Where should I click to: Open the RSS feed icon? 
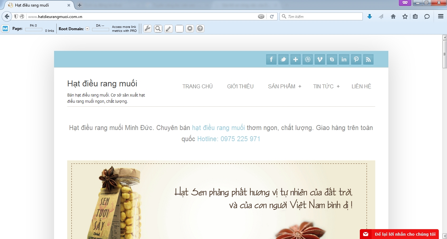[x=368, y=59]
